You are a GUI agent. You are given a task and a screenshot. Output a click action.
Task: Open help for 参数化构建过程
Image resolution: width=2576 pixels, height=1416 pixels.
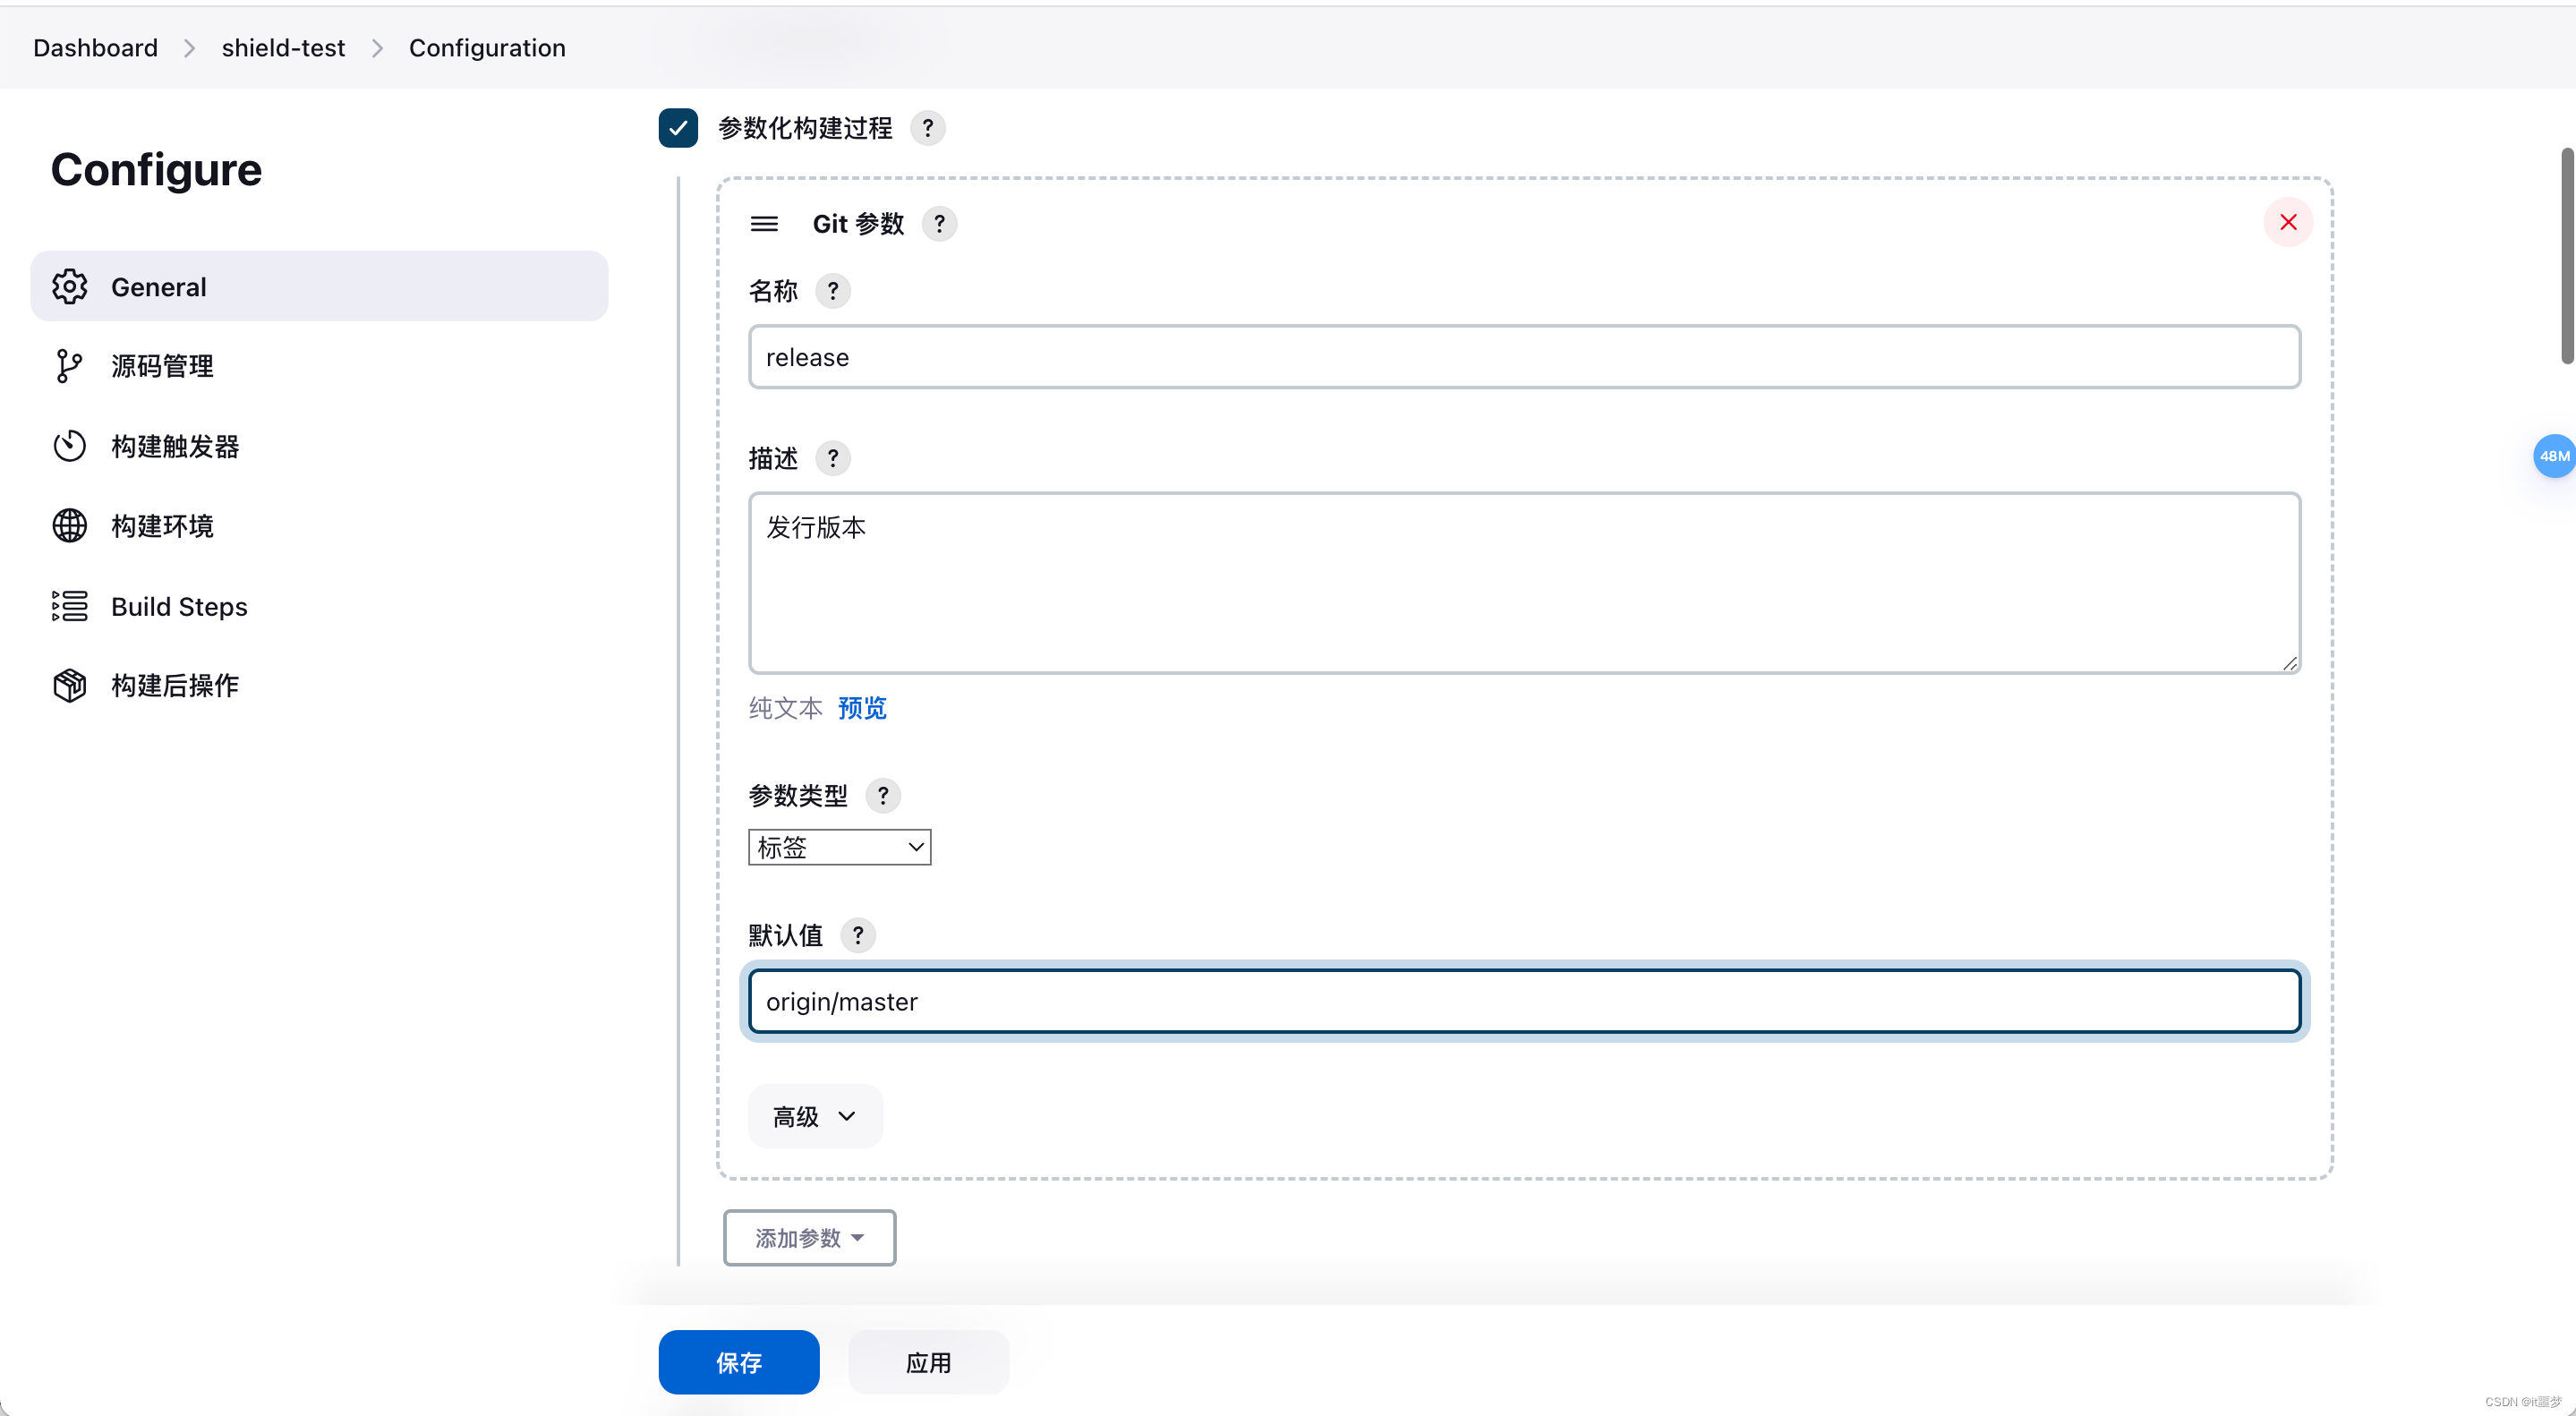click(x=928, y=128)
